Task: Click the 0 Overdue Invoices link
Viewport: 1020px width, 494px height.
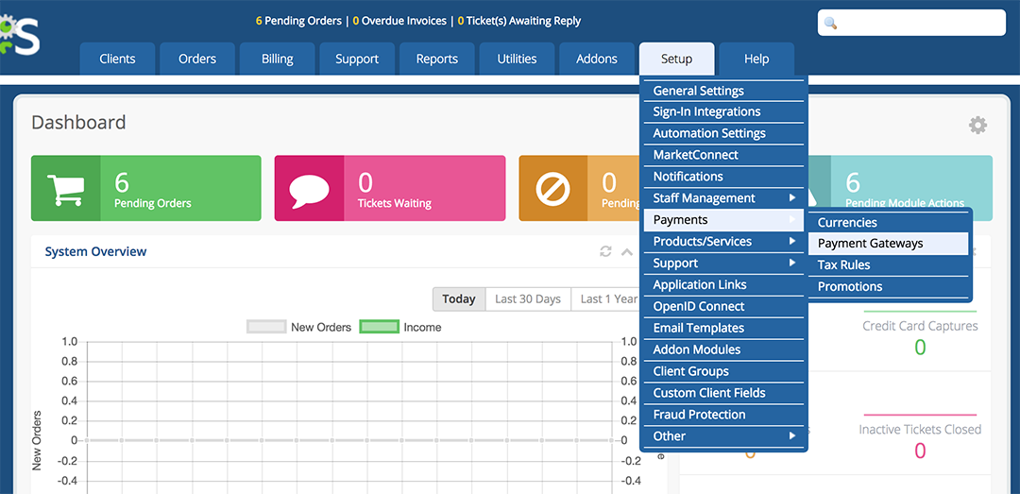Action: 400,21
